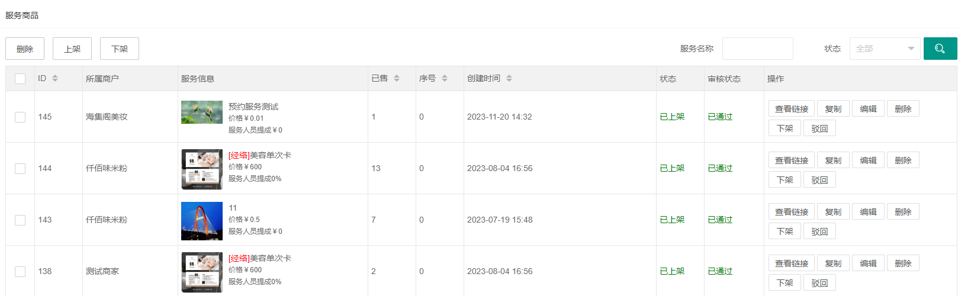The height and width of the screenshot is (296, 958).
Task: Sort by 序号 column sort arrows
Action: point(445,78)
